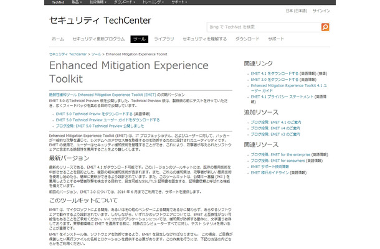This screenshot has height=249, width=380.
Task: Click the このツールキットについて heading
Action: pyautogui.click(x=83, y=200)
